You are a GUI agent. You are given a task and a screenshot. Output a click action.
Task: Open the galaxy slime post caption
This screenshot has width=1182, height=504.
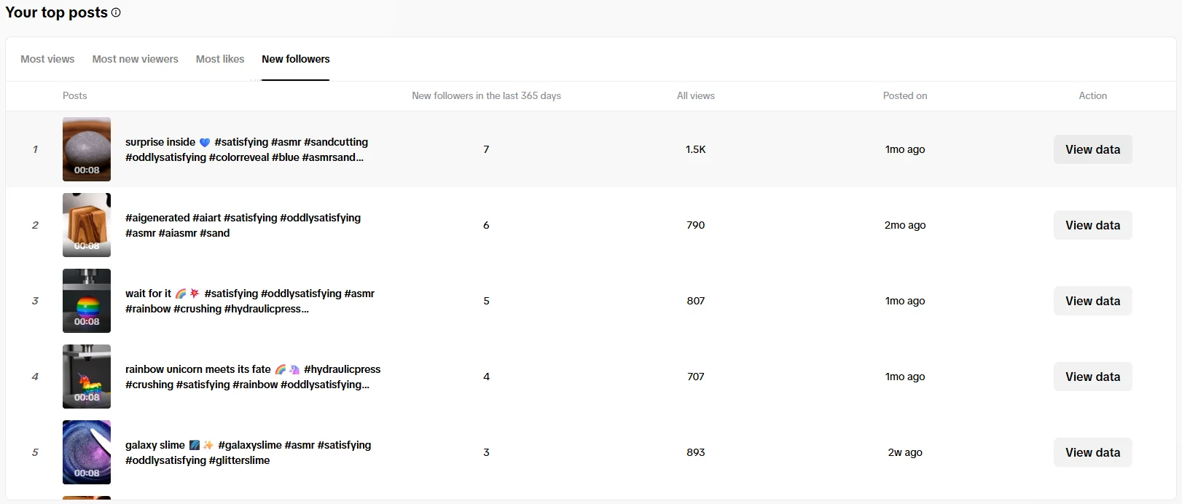(x=248, y=452)
